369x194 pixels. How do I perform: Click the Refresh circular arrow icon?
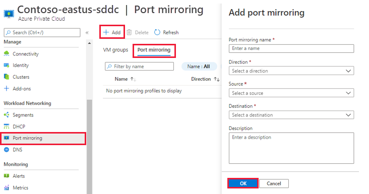coord(157,32)
